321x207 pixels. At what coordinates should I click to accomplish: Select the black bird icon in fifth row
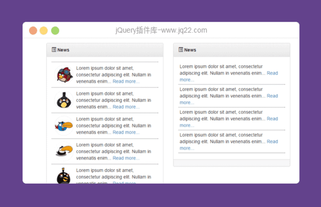[64, 176]
